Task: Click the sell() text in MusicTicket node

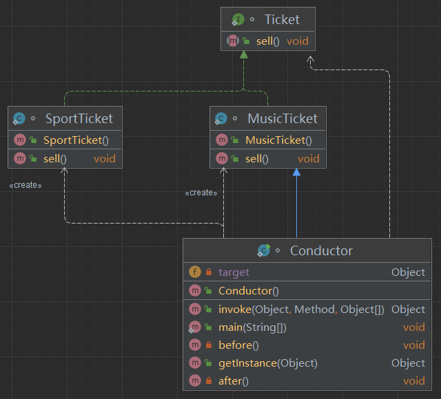Action: point(257,159)
